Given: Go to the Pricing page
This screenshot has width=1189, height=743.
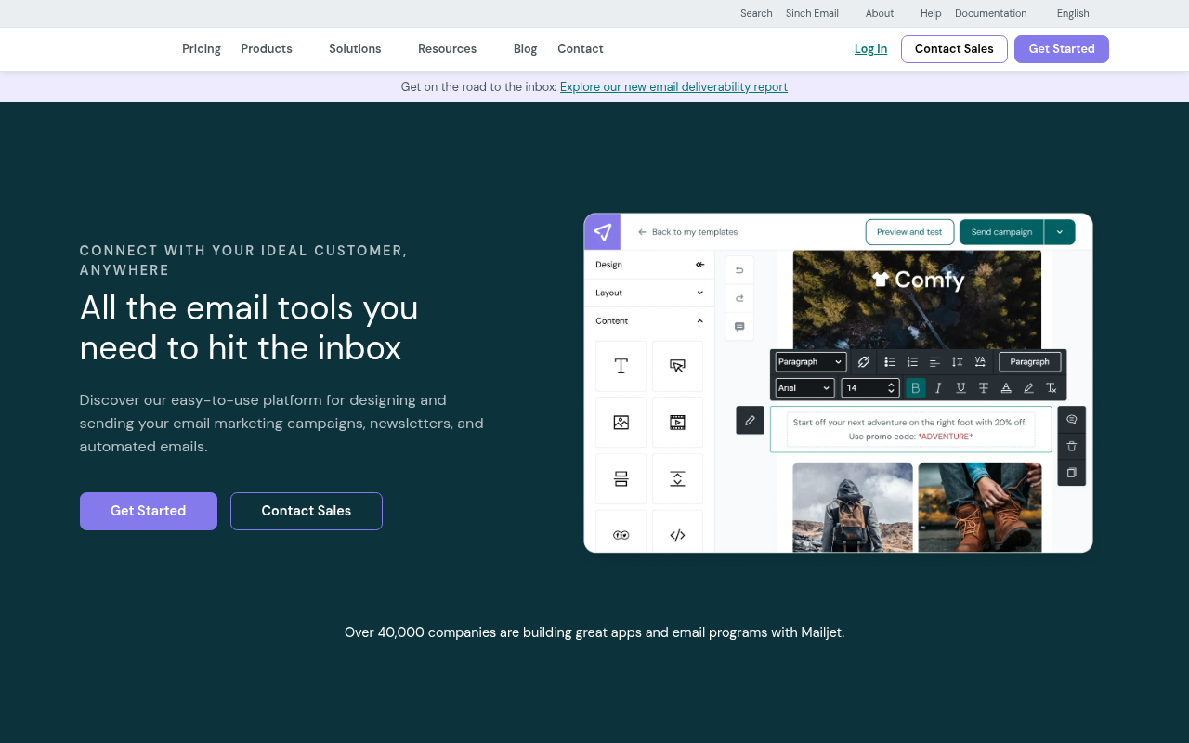Looking at the screenshot, I should coord(202,49).
